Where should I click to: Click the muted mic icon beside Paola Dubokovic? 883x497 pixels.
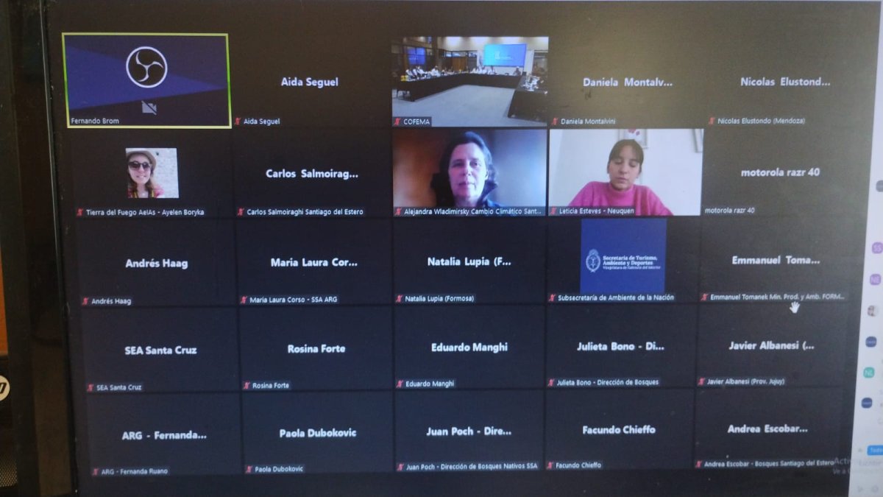(x=249, y=469)
